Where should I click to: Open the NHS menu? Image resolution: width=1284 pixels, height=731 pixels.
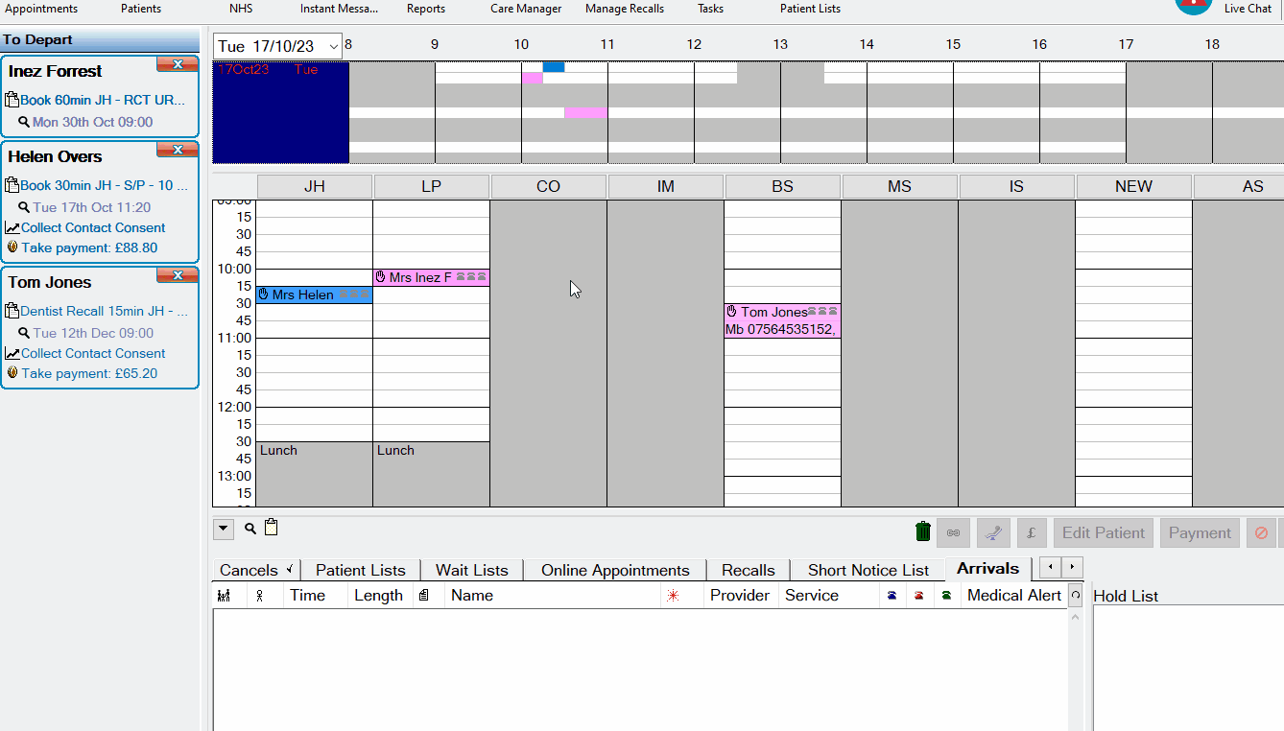[241, 9]
